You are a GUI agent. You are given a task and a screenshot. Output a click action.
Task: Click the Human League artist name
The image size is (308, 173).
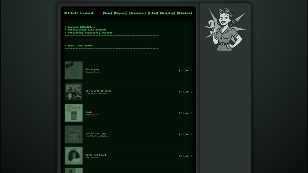click(92, 115)
